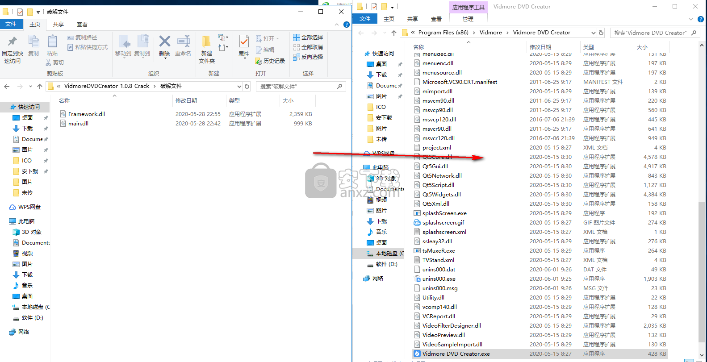Select 网络 in left navigation pane

[x=24, y=332]
